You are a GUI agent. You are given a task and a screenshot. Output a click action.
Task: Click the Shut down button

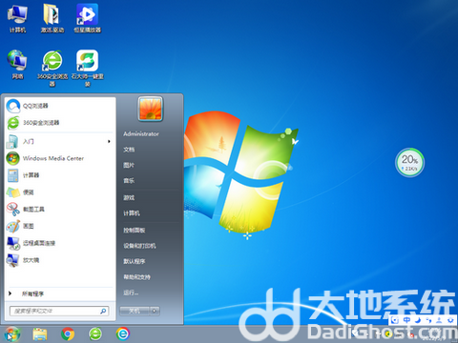point(135,311)
